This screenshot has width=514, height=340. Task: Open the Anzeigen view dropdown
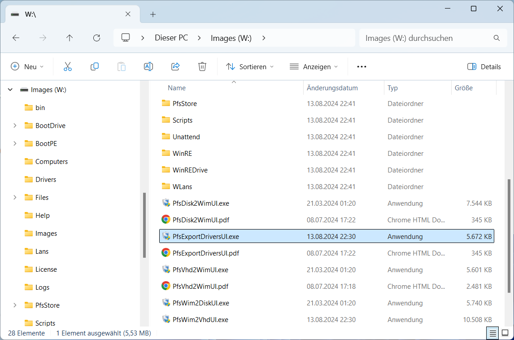point(314,66)
